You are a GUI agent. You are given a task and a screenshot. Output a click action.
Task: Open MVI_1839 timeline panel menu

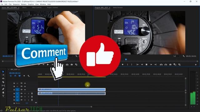click(x=19, y=70)
